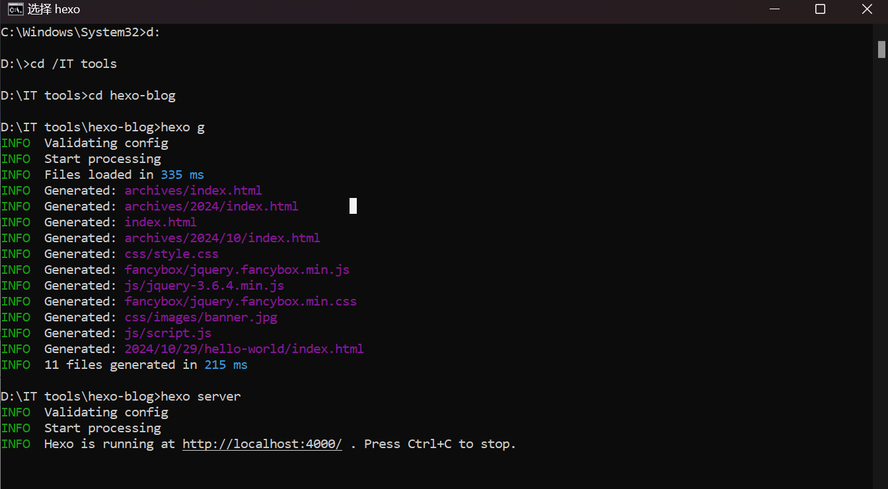The width and height of the screenshot is (888, 489).
Task: Click the "hexo server" command text
Action: (x=201, y=397)
